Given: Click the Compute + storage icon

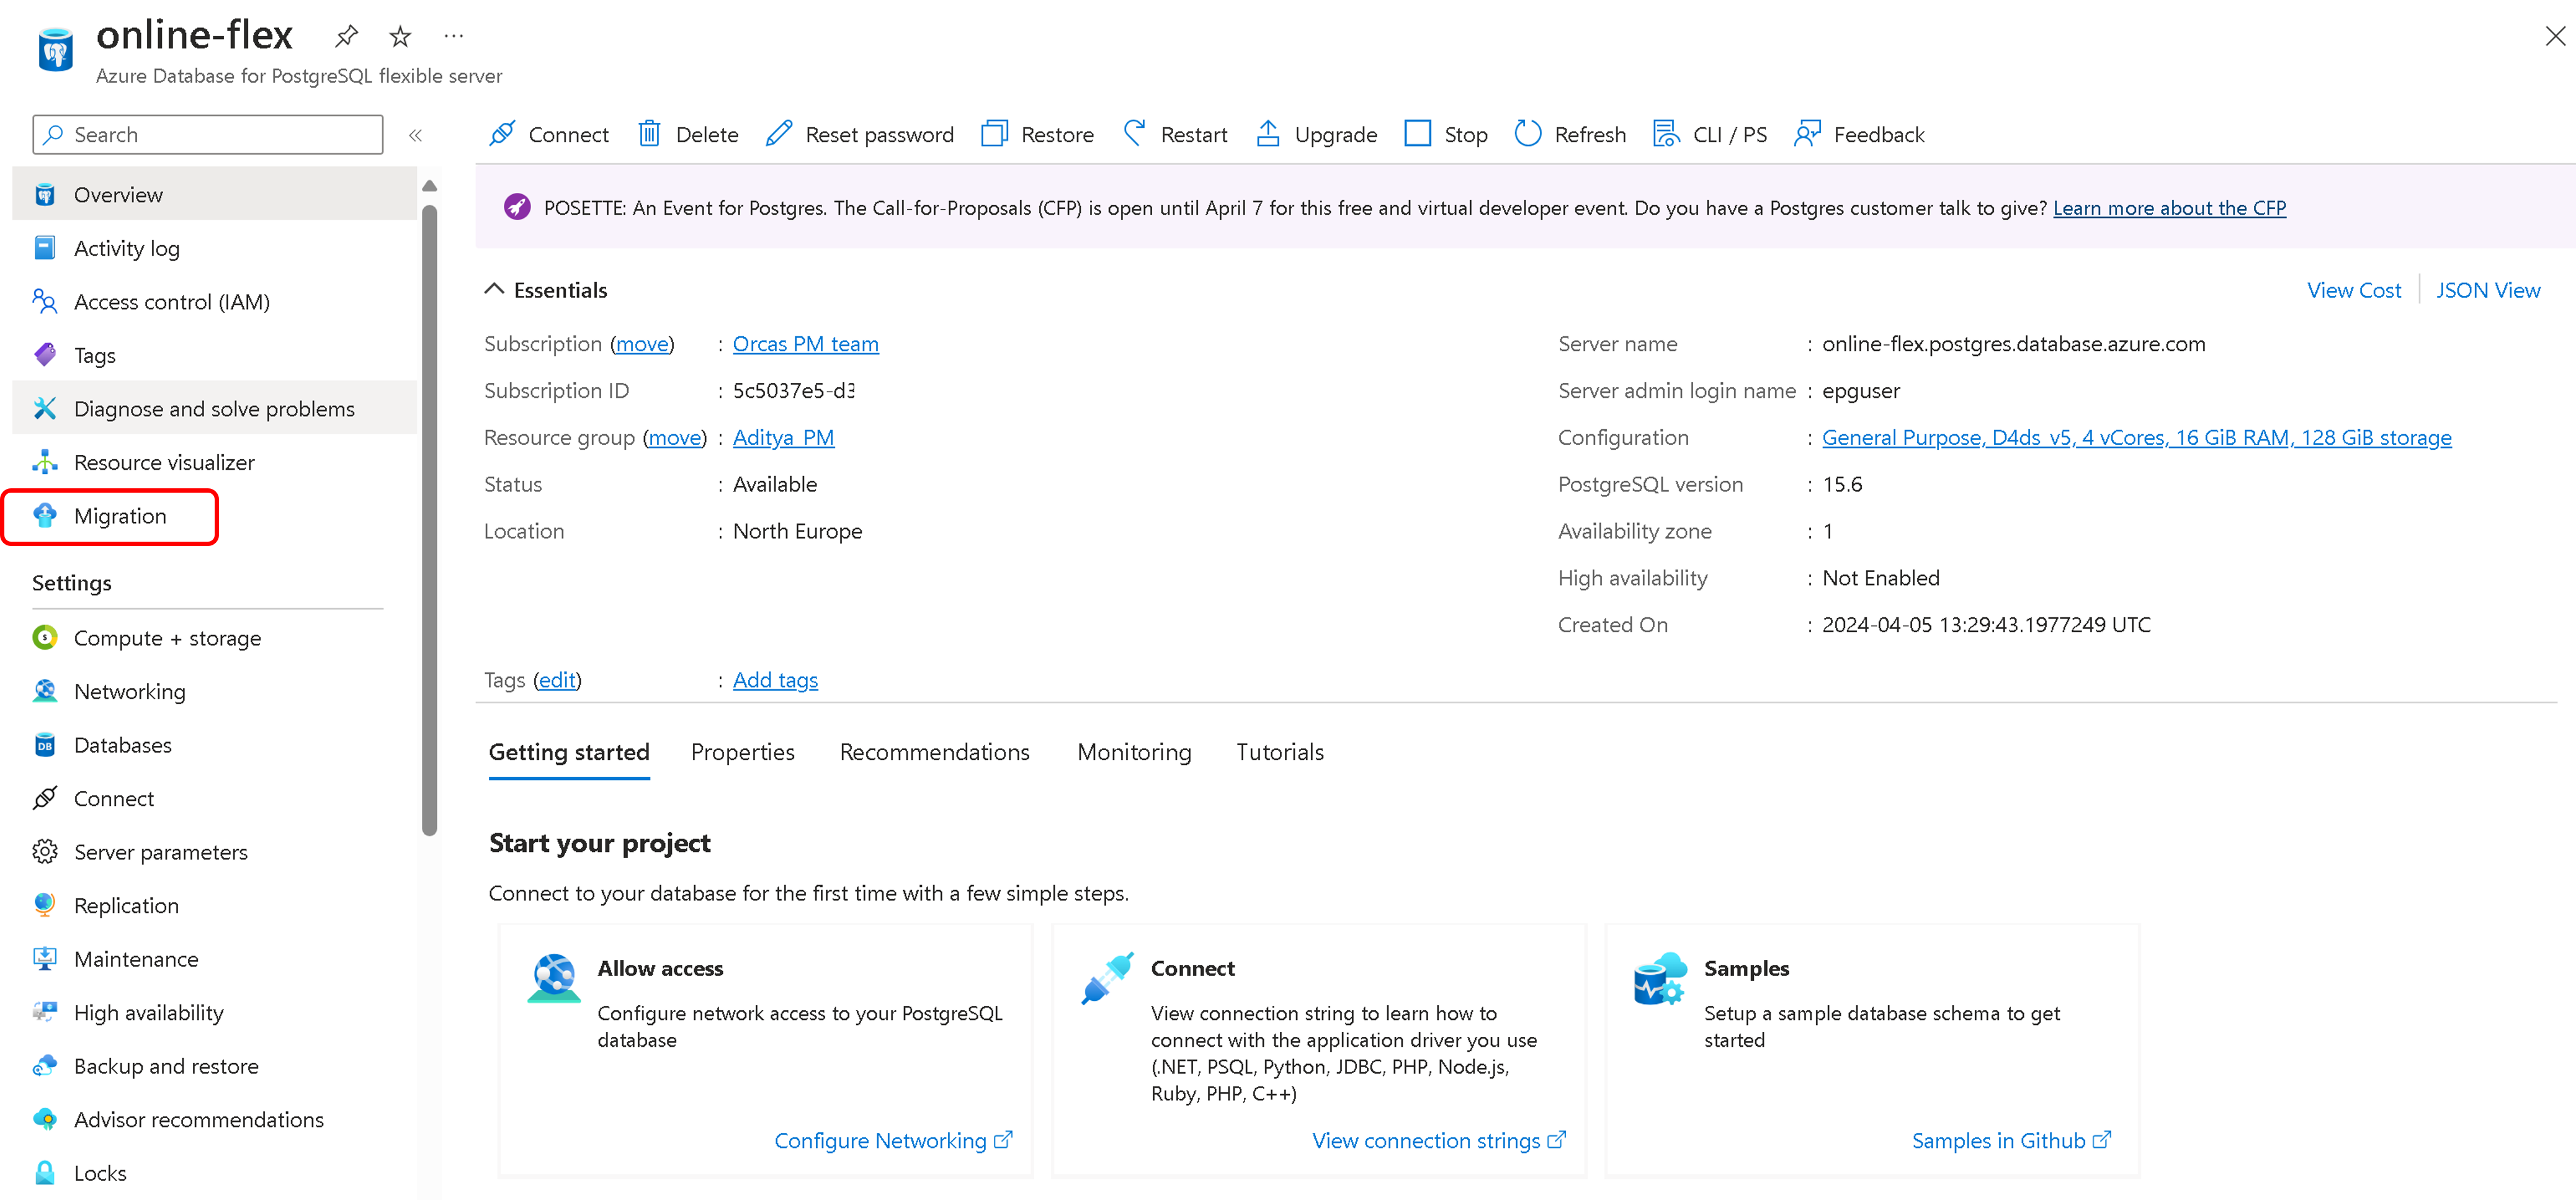Looking at the screenshot, I should point(45,637).
